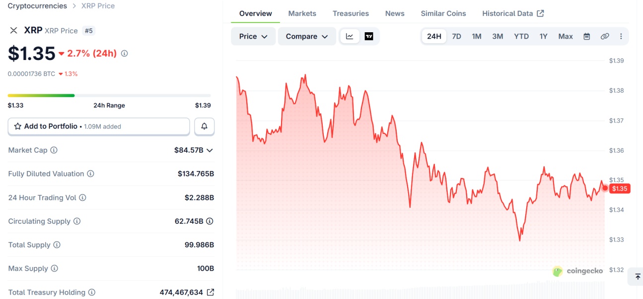643x299 pixels.
Task: Open Market Cap info icon
Action: [54, 150]
